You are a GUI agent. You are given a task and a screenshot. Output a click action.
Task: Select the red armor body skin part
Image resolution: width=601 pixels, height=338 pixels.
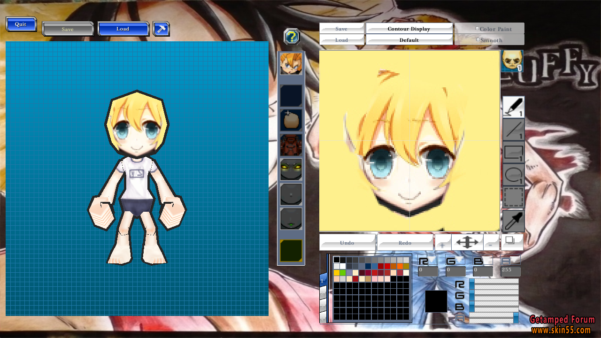pos(291,145)
